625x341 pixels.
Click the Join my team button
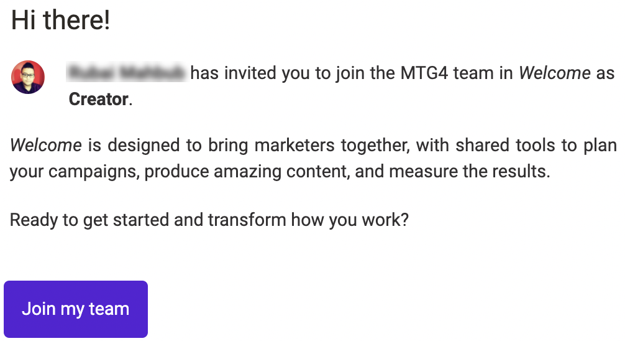point(76,309)
